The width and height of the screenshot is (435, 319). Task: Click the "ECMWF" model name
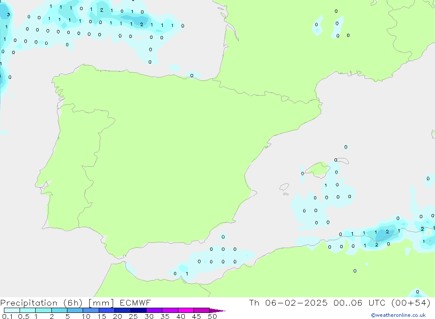pos(135,302)
